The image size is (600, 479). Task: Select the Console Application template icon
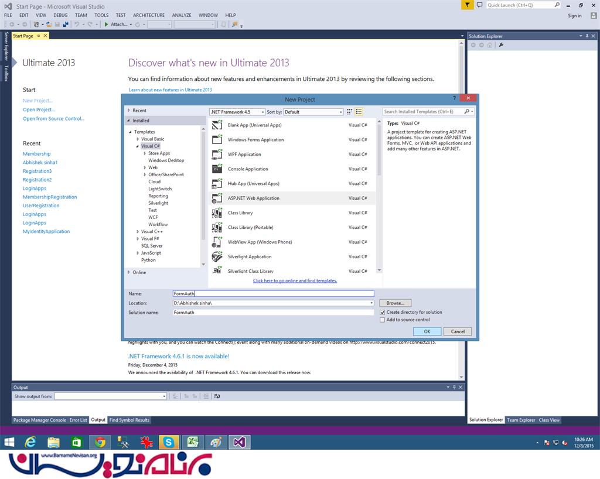(217, 169)
